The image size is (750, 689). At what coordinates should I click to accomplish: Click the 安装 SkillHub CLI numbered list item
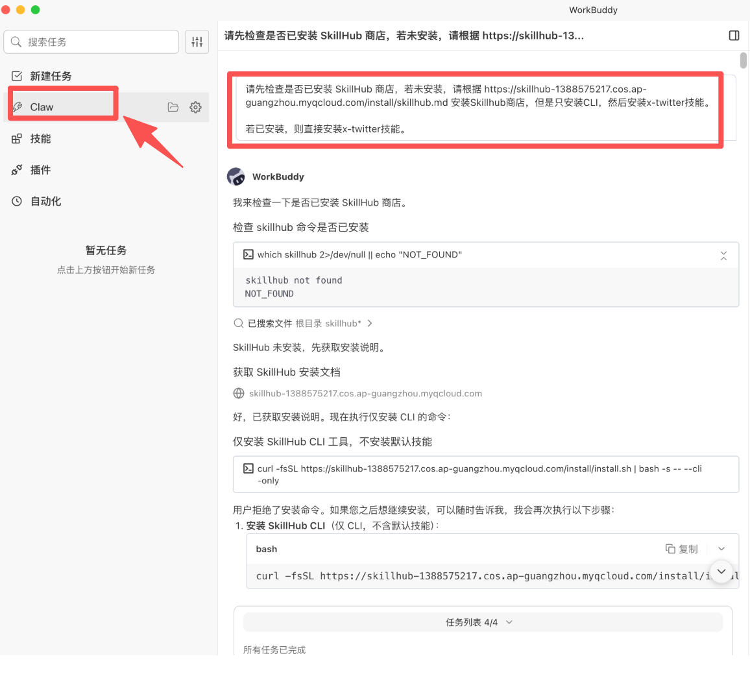click(337, 526)
